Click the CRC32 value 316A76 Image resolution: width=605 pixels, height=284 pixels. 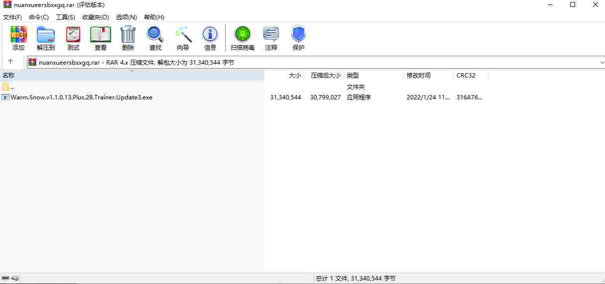click(469, 97)
